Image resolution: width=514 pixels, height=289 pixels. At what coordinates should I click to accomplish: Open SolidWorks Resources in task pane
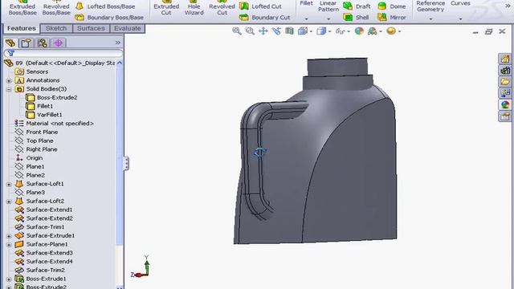pos(505,59)
